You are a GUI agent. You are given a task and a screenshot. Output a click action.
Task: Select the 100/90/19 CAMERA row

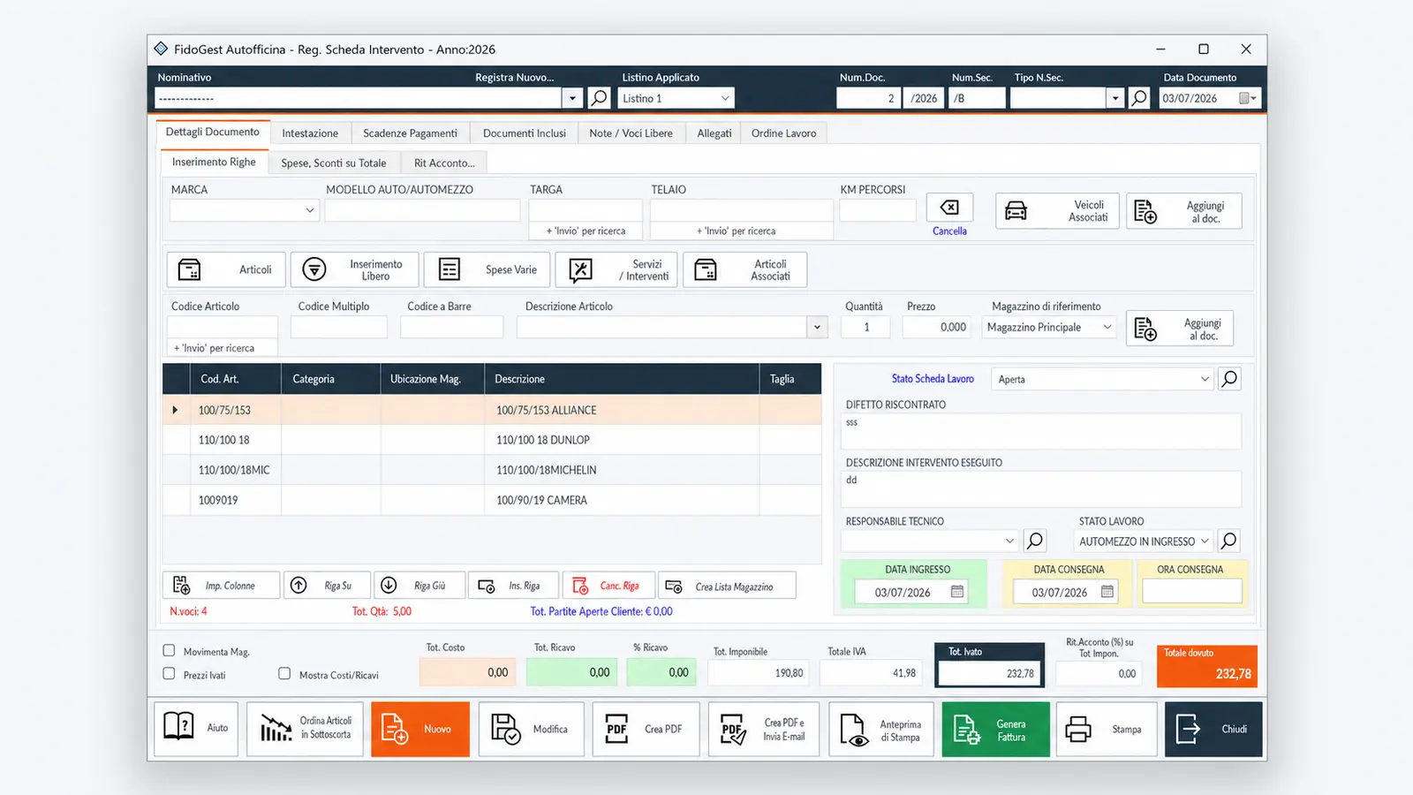tap(492, 500)
